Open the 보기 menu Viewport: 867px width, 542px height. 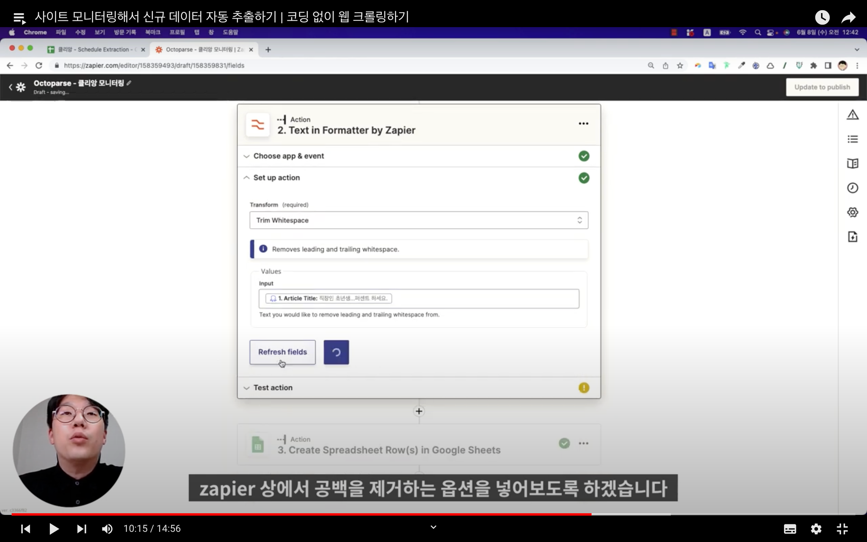(99, 32)
